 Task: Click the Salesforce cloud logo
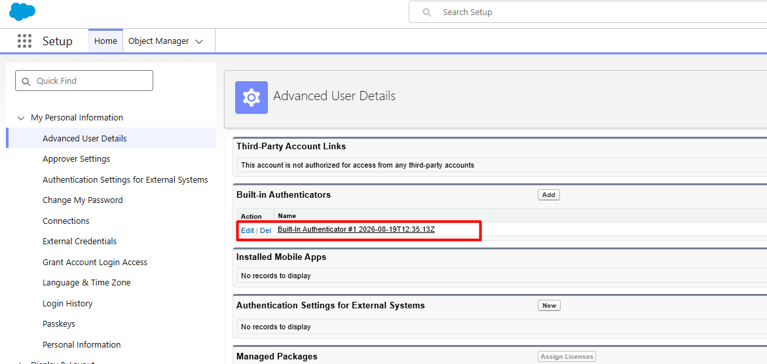click(x=22, y=11)
